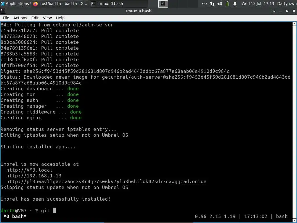Screen dimensions: 297x223
Task: Click the 'Creating nginx ... done' line
Action: (41, 118)
